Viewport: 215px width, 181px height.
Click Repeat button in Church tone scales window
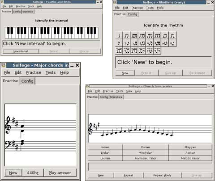tap(129, 175)
